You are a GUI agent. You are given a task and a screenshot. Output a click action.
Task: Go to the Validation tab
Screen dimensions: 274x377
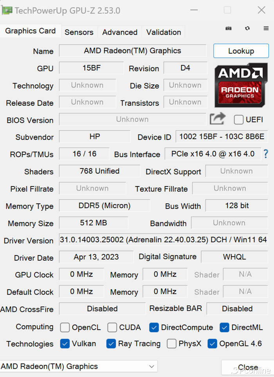[164, 32]
